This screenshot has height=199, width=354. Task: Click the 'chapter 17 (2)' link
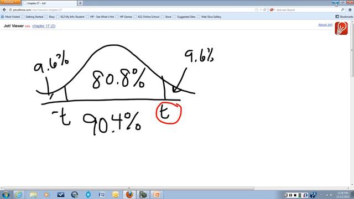pos(44,26)
